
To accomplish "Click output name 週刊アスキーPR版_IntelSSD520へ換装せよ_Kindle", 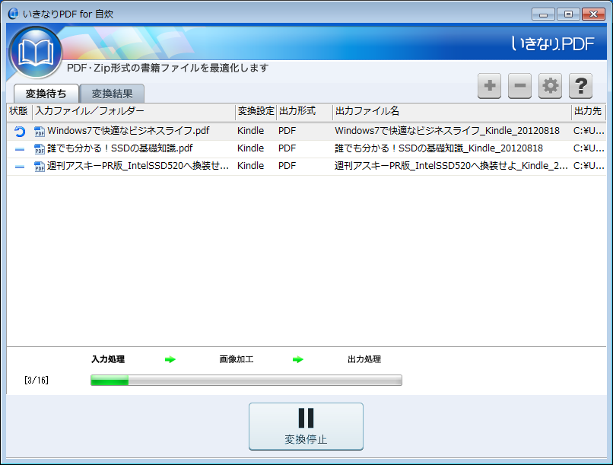I will 451,166.
